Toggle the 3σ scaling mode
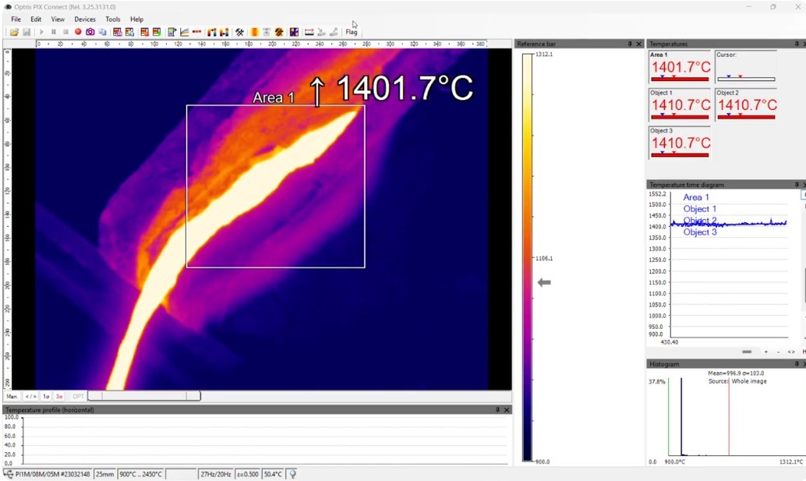 click(59, 396)
